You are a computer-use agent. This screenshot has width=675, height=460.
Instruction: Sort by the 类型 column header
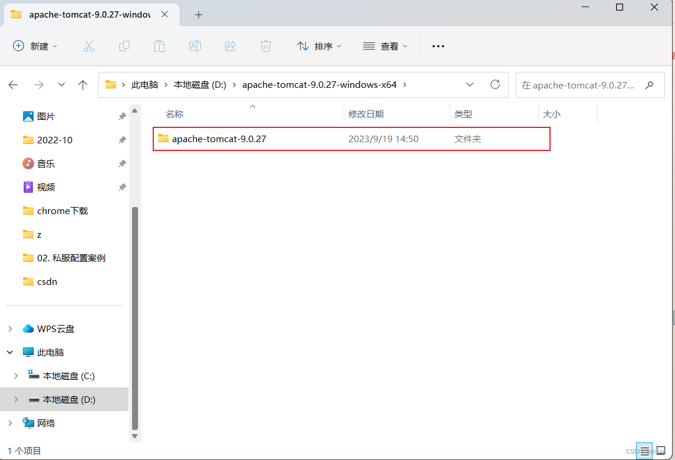pyautogui.click(x=463, y=114)
